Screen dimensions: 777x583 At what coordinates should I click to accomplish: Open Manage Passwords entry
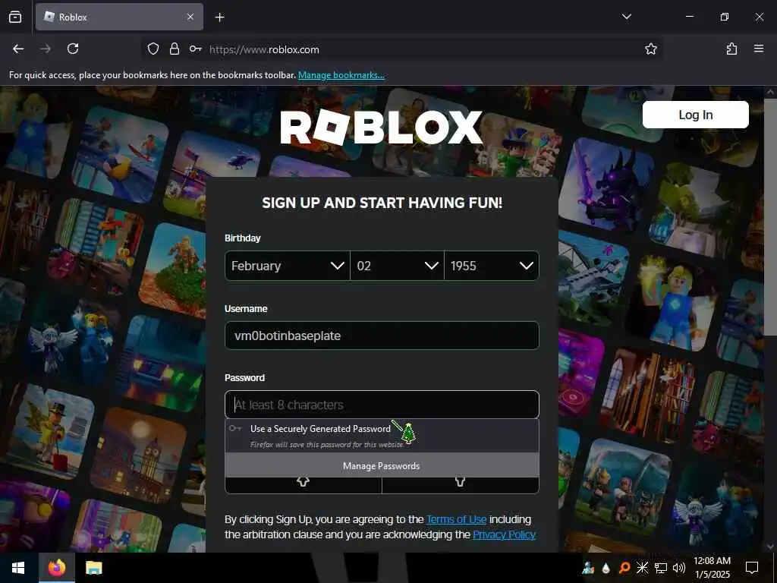382,465
